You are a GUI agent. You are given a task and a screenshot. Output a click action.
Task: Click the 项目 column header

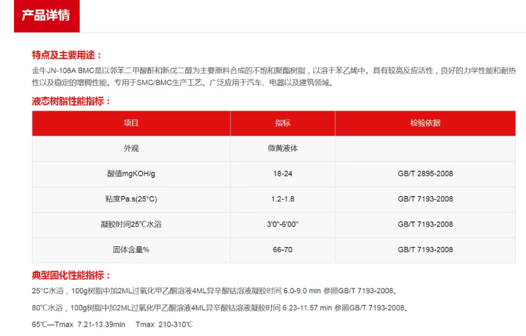click(131, 123)
